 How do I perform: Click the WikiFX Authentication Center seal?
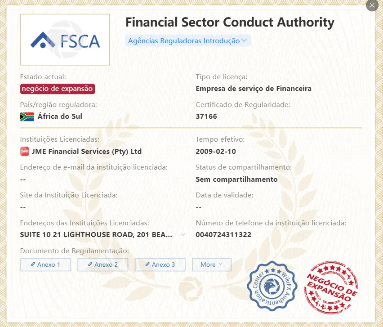point(272,286)
